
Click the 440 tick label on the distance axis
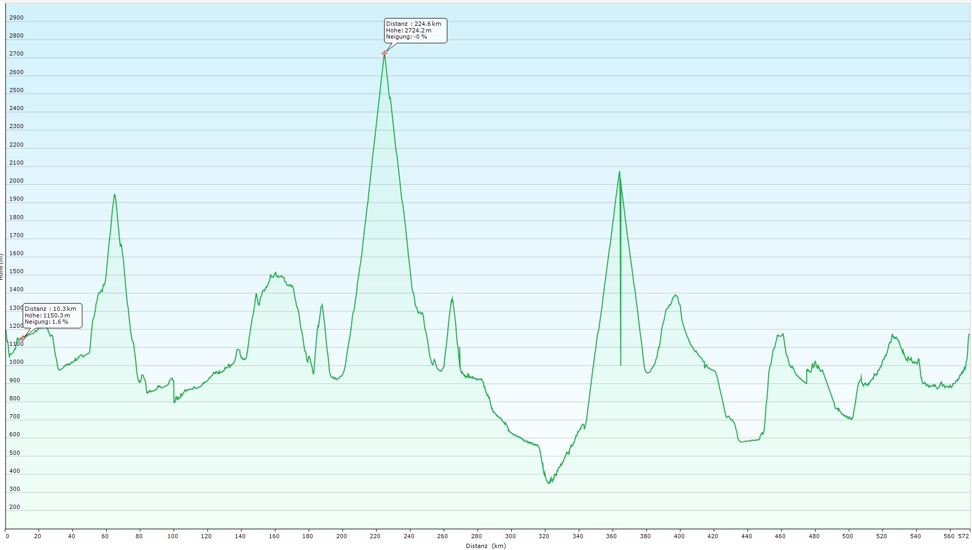click(x=747, y=536)
